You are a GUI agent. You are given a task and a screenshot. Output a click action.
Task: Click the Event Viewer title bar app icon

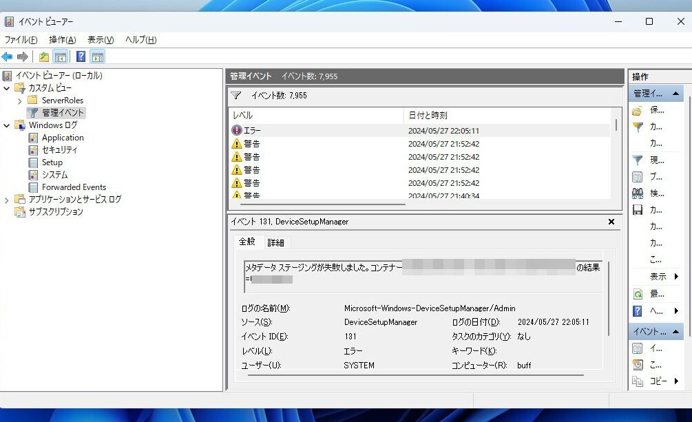coord(9,21)
